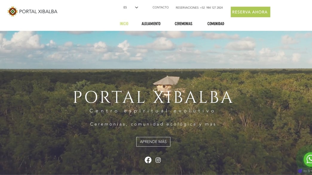312x175 pixels.
Task: Click the Aprende Más button
Action: click(153, 142)
